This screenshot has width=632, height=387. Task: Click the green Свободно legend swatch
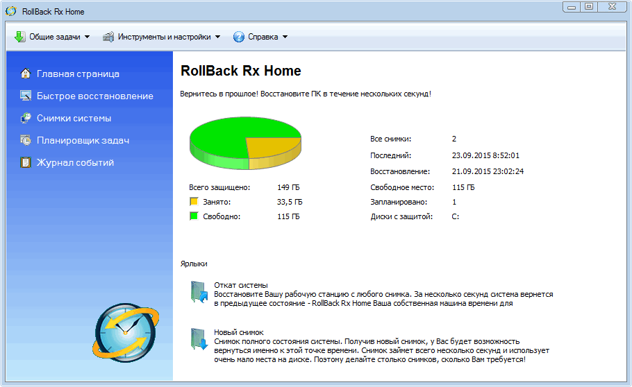coord(194,216)
